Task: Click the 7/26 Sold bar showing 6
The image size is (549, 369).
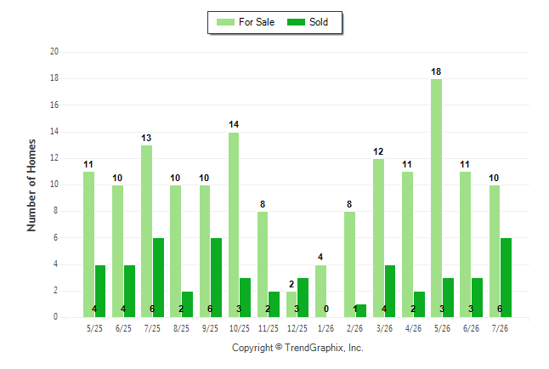Action: point(506,277)
